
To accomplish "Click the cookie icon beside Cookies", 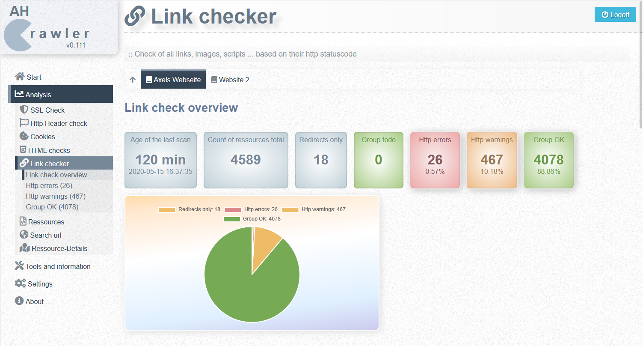I will (24, 136).
